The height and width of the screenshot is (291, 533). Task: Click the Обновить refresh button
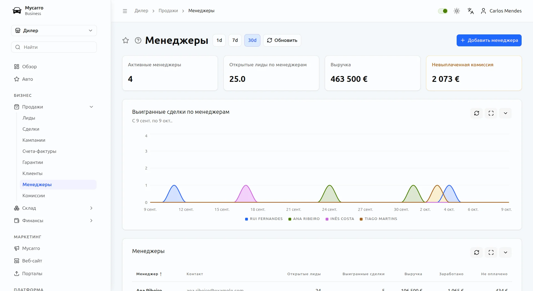point(282,41)
